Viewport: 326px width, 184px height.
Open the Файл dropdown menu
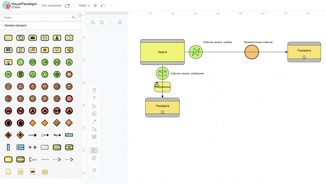click(84, 6)
